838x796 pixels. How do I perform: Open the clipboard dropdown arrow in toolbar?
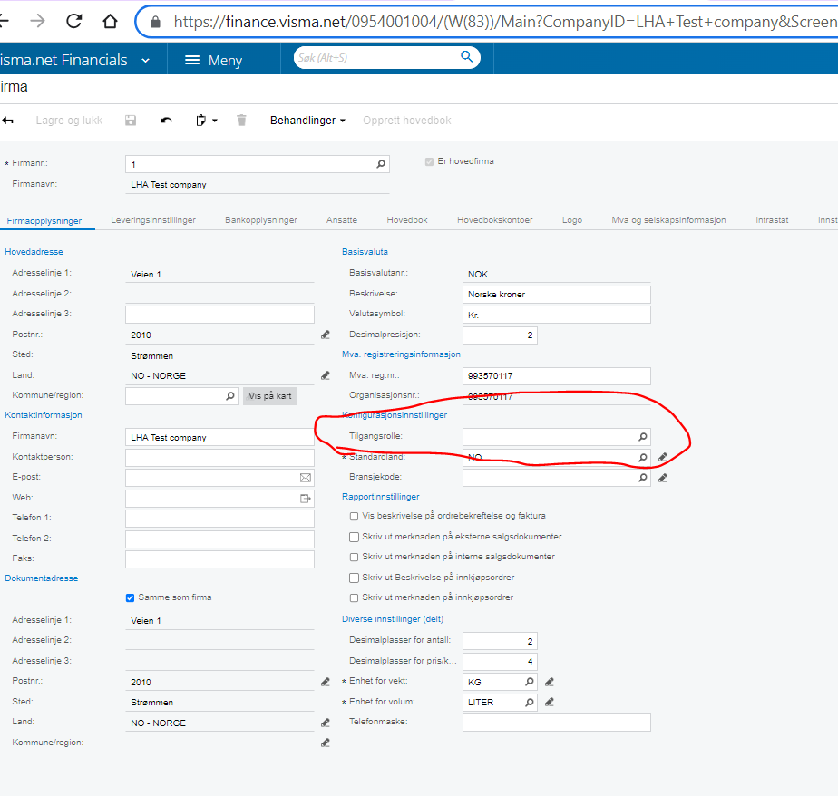pyautogui.click(x=215, y=121)
